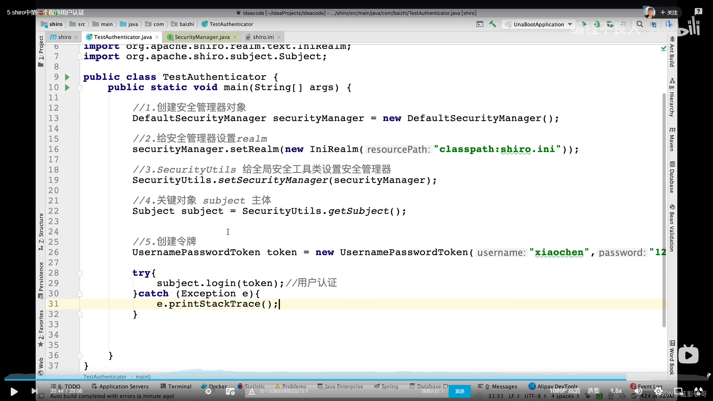Click the help question mark icon
Viewport: 713px width, 401px height.
pos(698,12)
